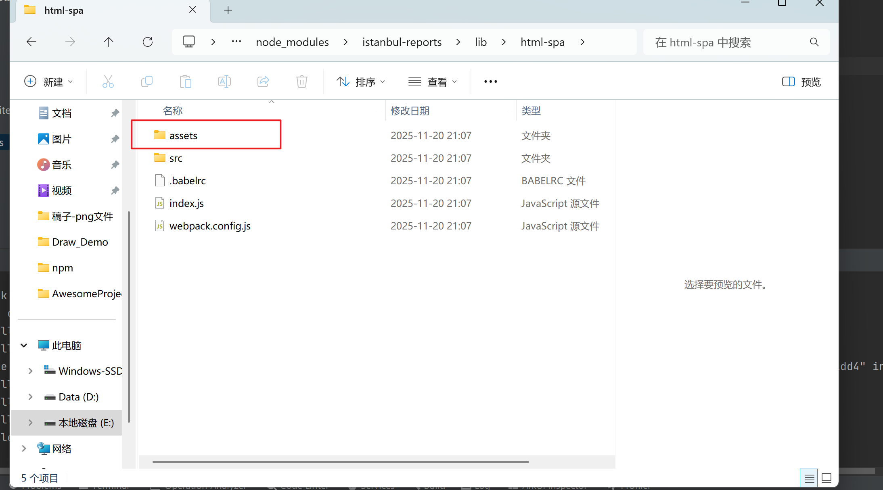The height and width of the screenshot is (490, 883).
Task: Select the webpack.config.js file
Action: coord(210,226)
